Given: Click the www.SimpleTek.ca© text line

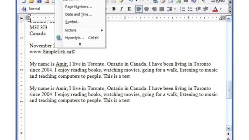Looking at the screenshot, I should (53, 52).
